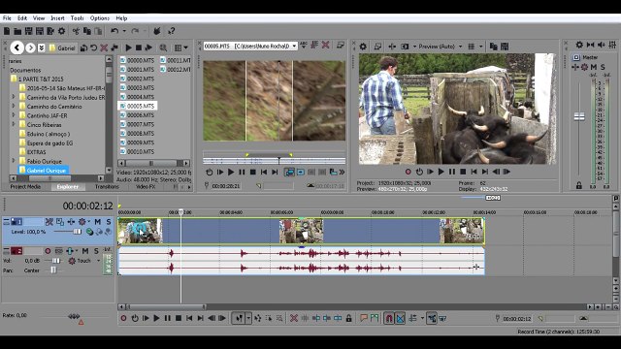Open the trimmer media path dropdown
The height and width of the screenshot is (349, 621).
click(294, 47)
